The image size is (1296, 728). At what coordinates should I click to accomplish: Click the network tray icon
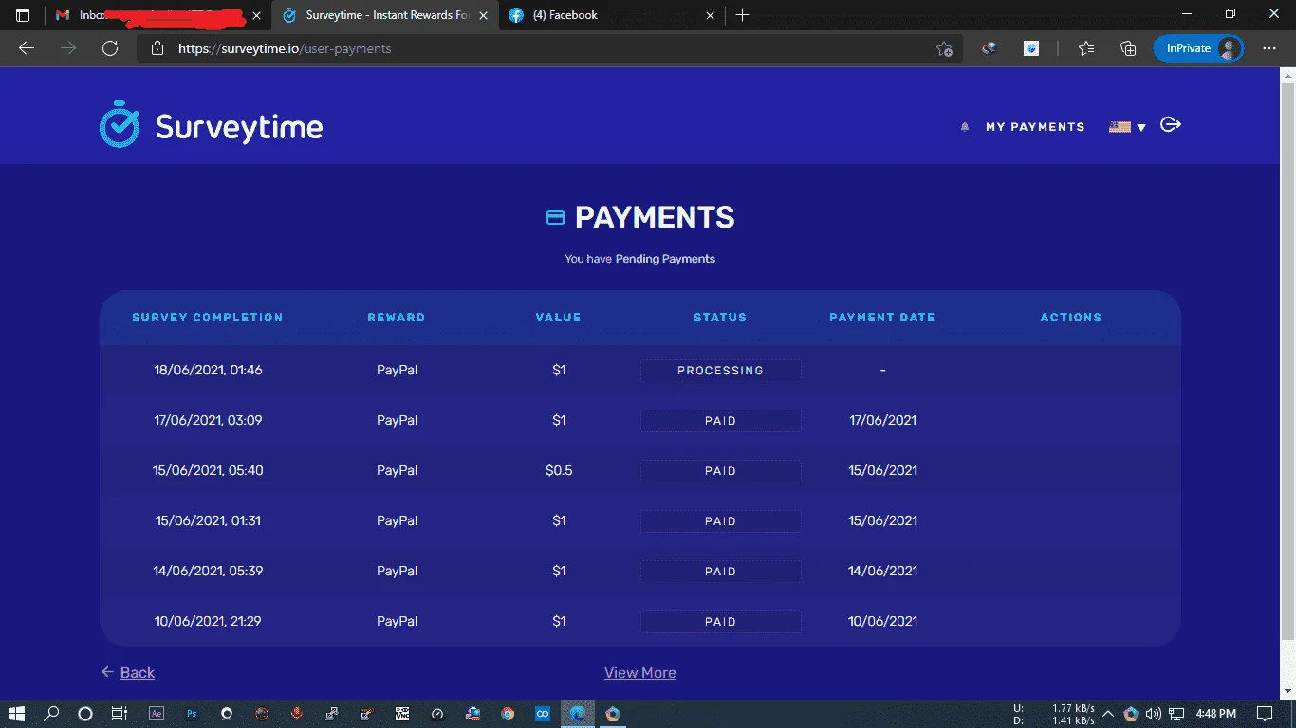pos(1176,713)
